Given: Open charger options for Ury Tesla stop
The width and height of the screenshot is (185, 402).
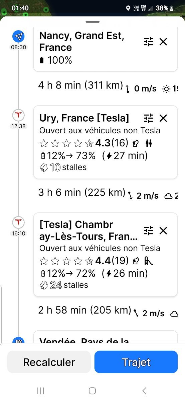Looking at the screenshot, I should pos(149,118).
